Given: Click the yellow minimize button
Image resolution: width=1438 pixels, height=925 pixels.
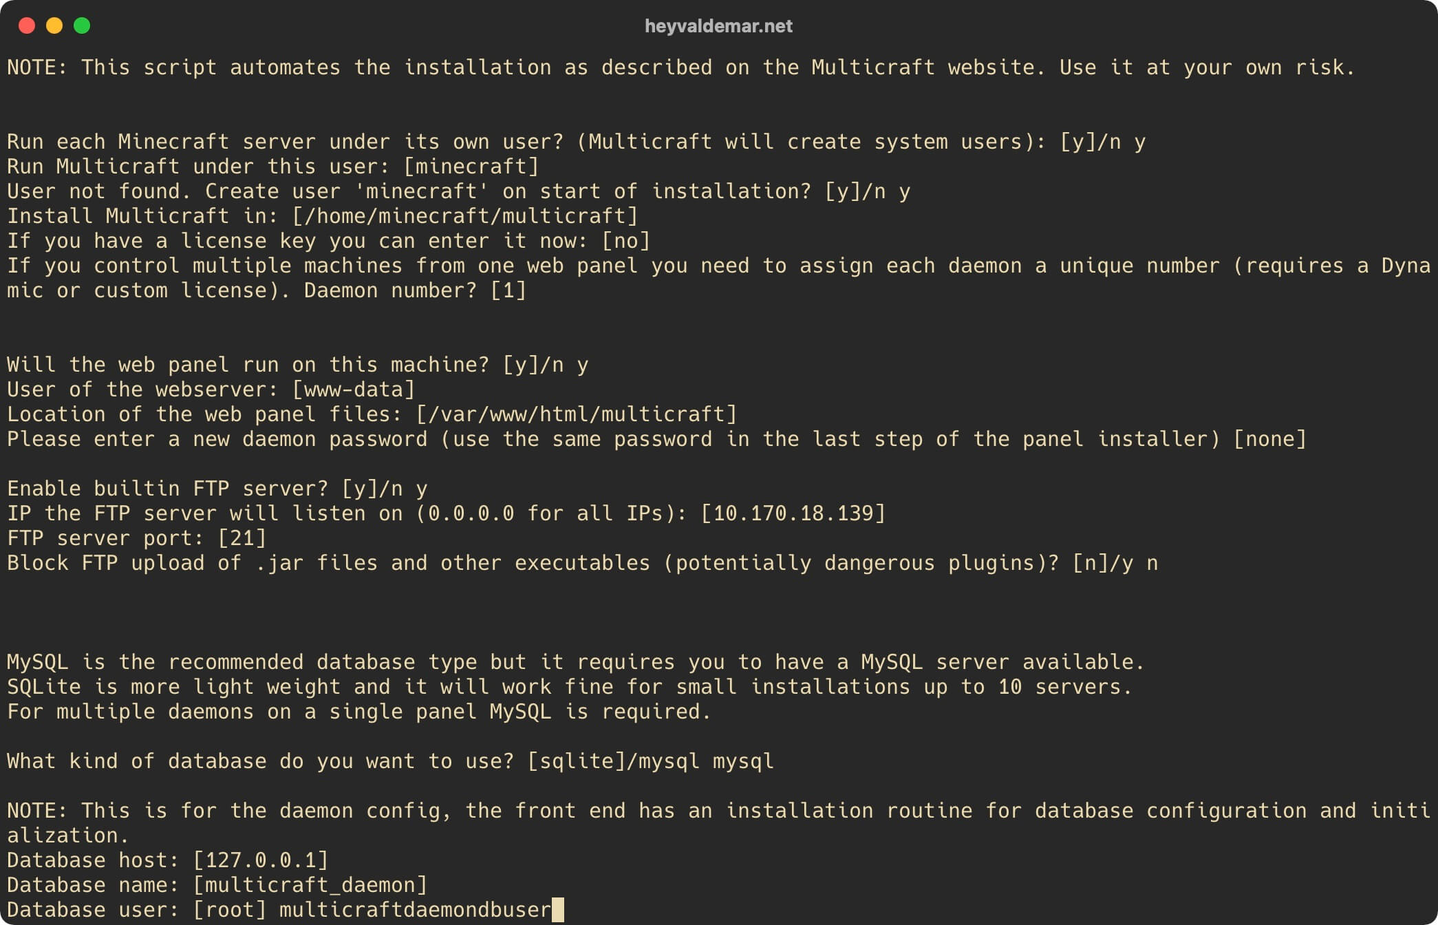Looking at the screenshot, I should pos(52,24).
